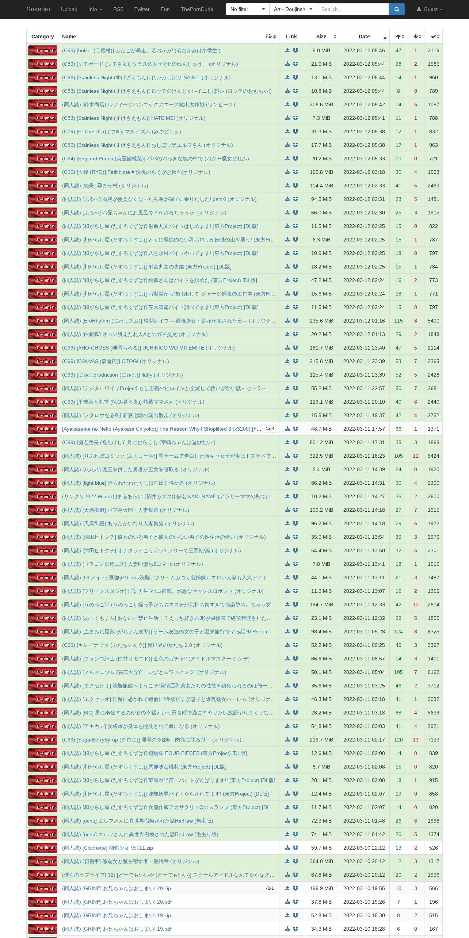Download torrent file for the 34.3 MiB entry
Screen dimensions: 469x938
(x=287, y=929)
